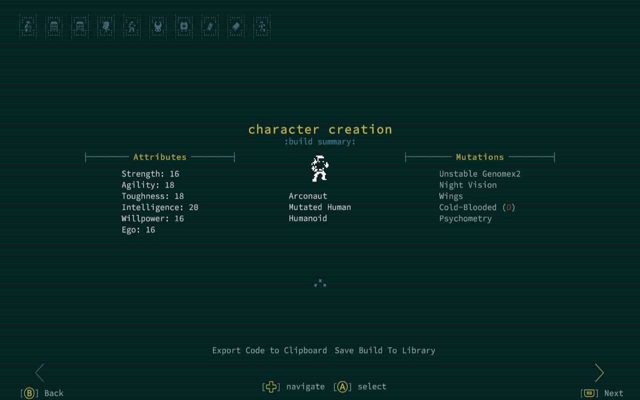Click the RB Next button
This screenshot has width=640, height=400.
point(602,393)
